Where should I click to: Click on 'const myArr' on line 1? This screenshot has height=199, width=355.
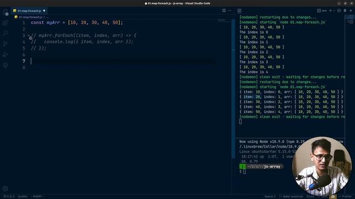pos(45,23)
